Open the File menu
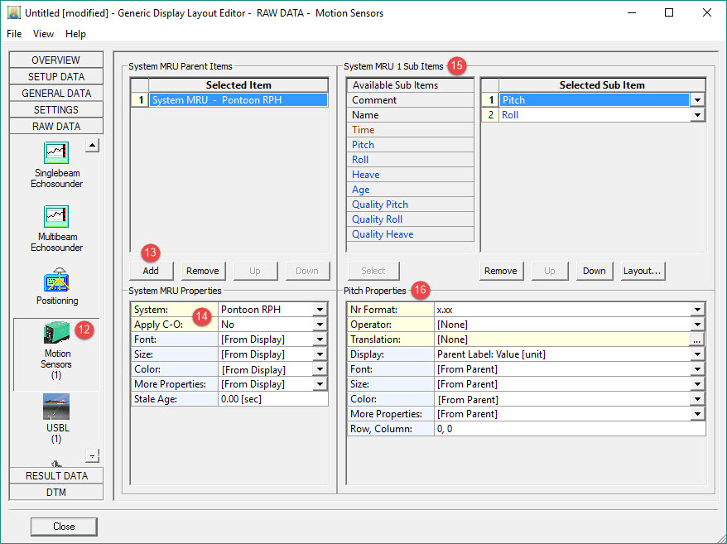The height and width of the screenshot is (544, 727). pyautogui.click(x=14, y=34)
